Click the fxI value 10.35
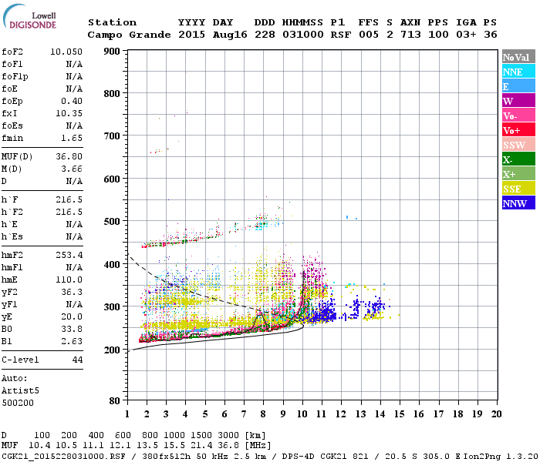540x462 pixels. click(x=69, y=113)
